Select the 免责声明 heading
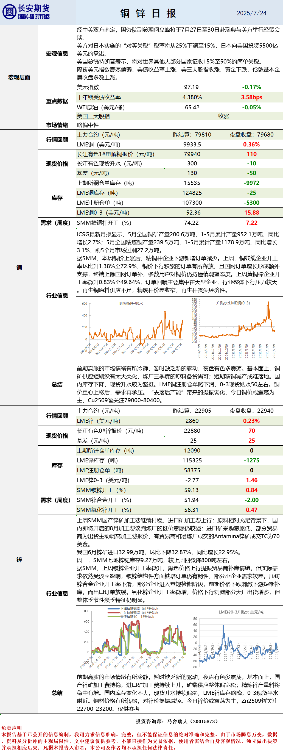The height and width of the screenshot is (755, 283). click(12, 728)
